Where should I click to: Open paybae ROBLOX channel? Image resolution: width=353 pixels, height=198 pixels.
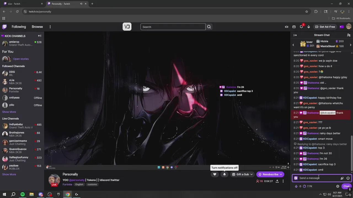pos(22,167)
